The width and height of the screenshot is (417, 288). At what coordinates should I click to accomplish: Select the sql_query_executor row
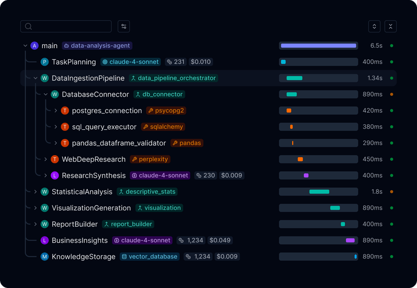(x=104, y=127)
